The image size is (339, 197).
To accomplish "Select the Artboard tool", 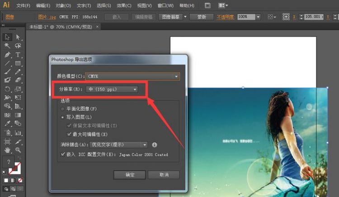I will 7,142.
